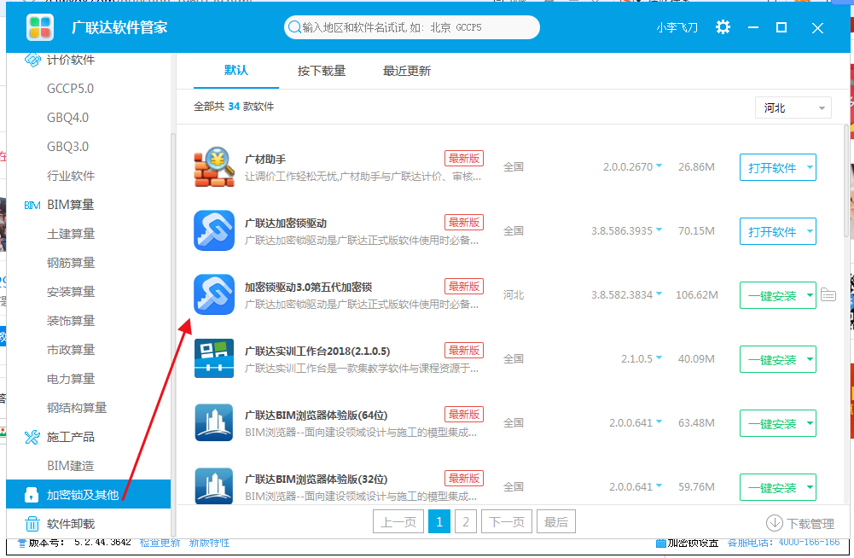Expand version dropdown 2.0.0.2670 for 广材助手
854x558 pixels.
click(x=659, y=166)
